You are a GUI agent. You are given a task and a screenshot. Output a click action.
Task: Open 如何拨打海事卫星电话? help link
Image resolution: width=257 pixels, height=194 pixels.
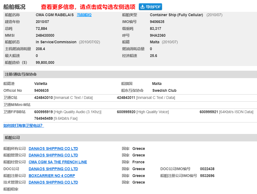24,125
